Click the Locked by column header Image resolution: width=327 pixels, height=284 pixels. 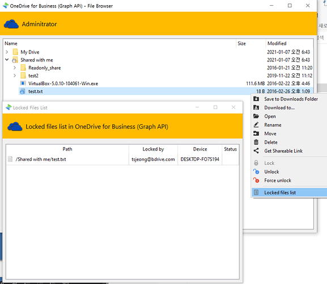pyautogui.click(x=153, y=149)
